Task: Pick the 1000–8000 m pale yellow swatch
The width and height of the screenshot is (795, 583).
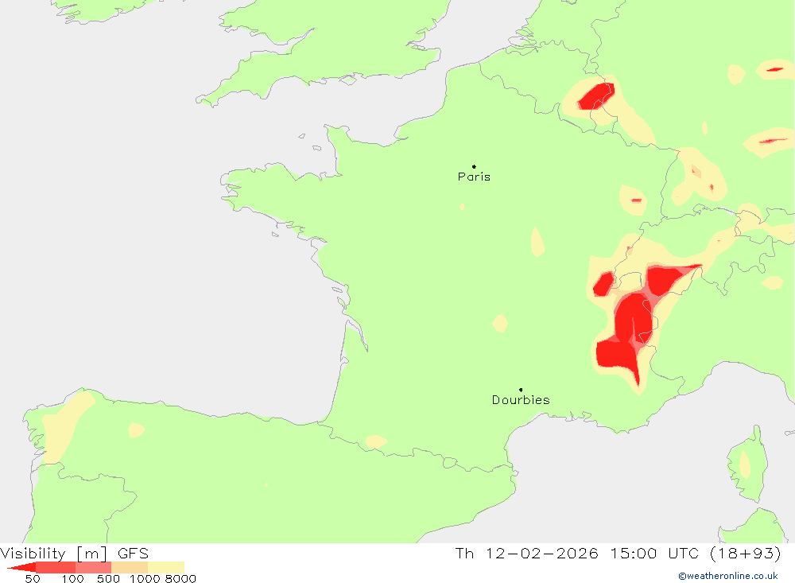Action: (166, 567)
